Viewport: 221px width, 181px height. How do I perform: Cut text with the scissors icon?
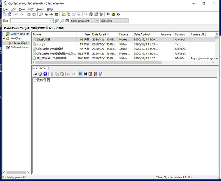52,74
